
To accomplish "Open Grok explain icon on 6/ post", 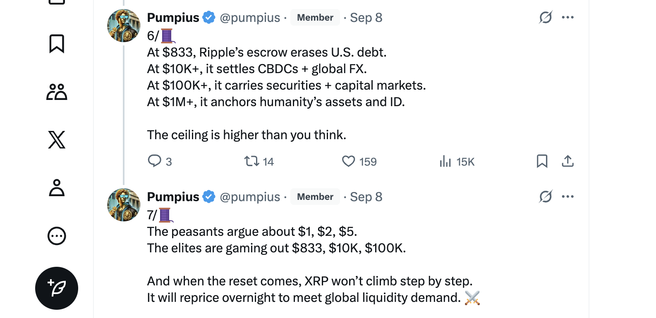I will coord(546,17).
